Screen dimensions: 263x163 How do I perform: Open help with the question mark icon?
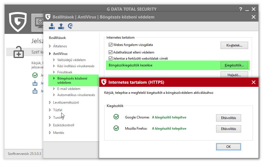click(x=241, y=9)
